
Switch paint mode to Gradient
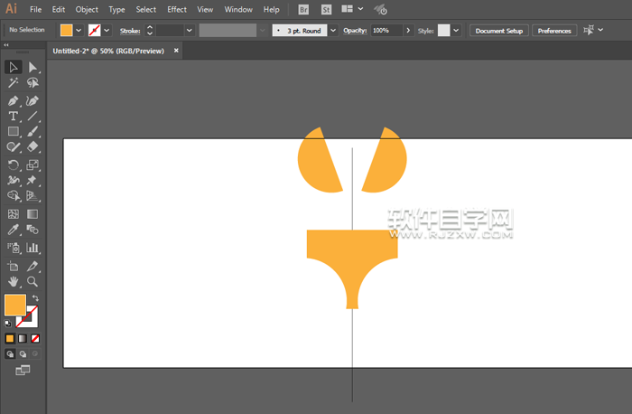click(x=23, y=338)
